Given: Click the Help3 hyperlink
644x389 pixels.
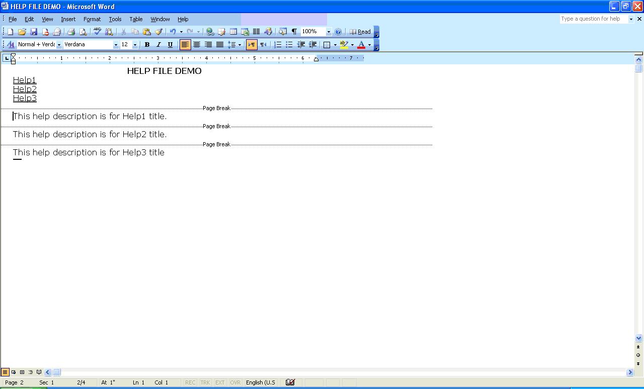Looking at the screenshot, I should tap(25, 98).
